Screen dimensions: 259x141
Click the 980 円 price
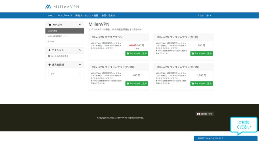pos(137,75)
